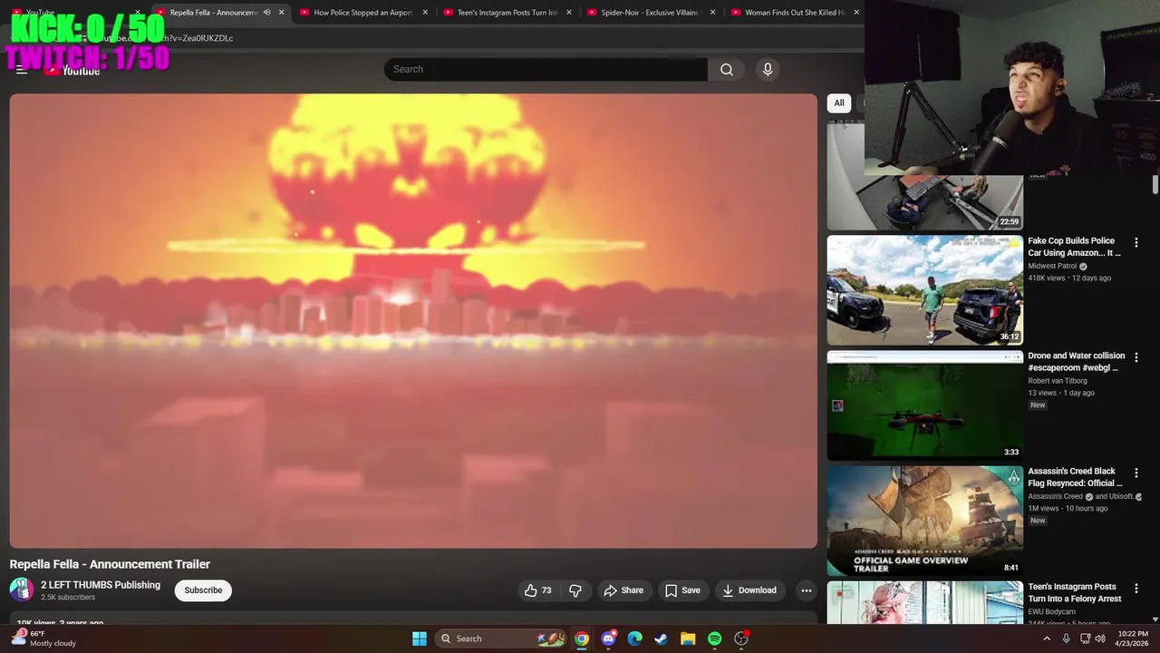Click the nuclear explosion video player
The image size is (1160, 653).
tap(413, 321)
